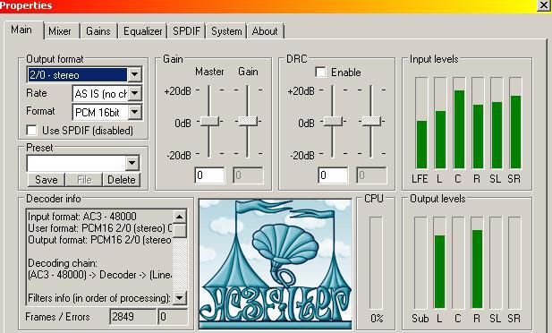Click the second DRC slider handle
The height and width of the screenshot is (333, 552).
tap(371, 121)
